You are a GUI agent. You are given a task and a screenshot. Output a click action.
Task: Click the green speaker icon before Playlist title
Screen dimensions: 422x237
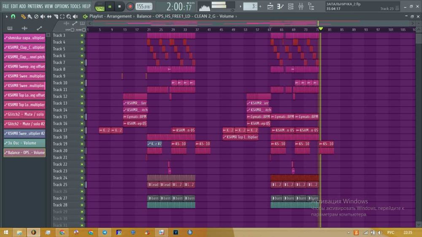[85, 16]
